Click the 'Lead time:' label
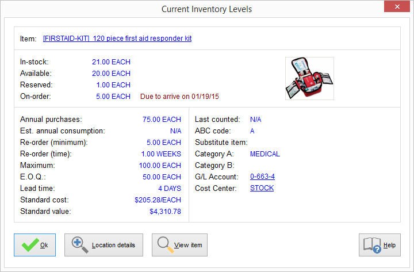Screen dimensions: 414x272 coord(37,188)
